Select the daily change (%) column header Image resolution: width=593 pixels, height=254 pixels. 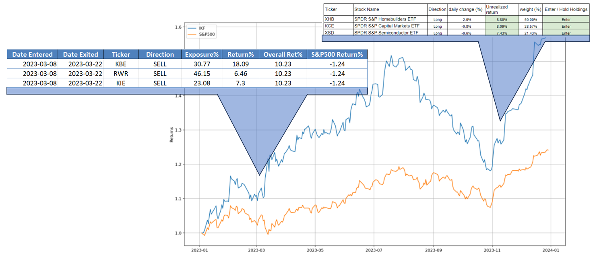click(466, 9)
